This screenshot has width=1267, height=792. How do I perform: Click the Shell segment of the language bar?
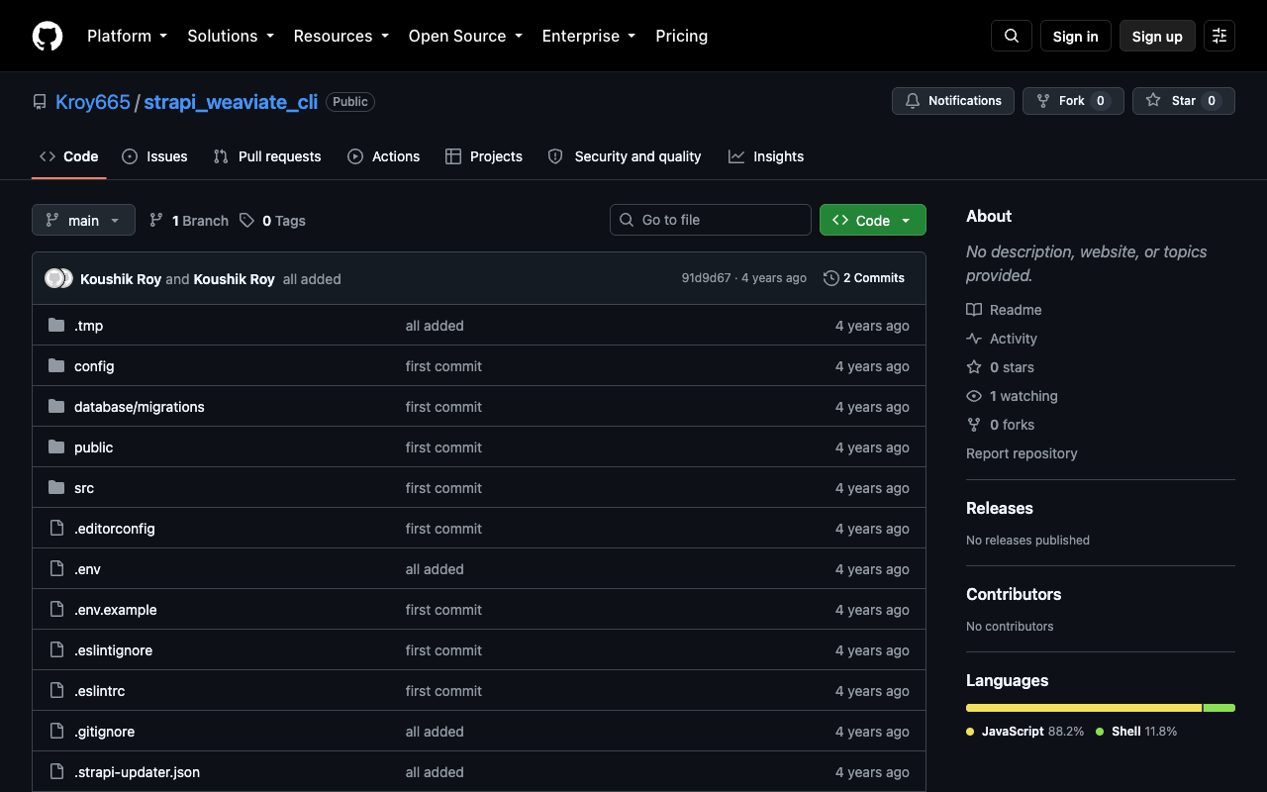[1219, 708]
